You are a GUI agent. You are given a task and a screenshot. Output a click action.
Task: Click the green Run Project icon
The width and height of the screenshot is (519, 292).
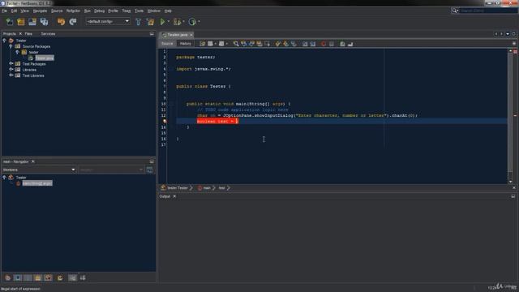162,22
